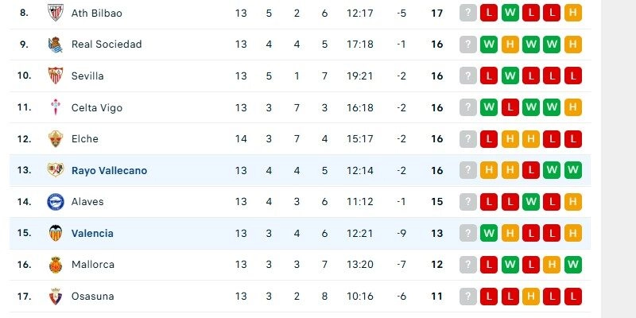The image size is (636, 318).
Task: Open the Valencia team link
Action: tap(92, 233)
